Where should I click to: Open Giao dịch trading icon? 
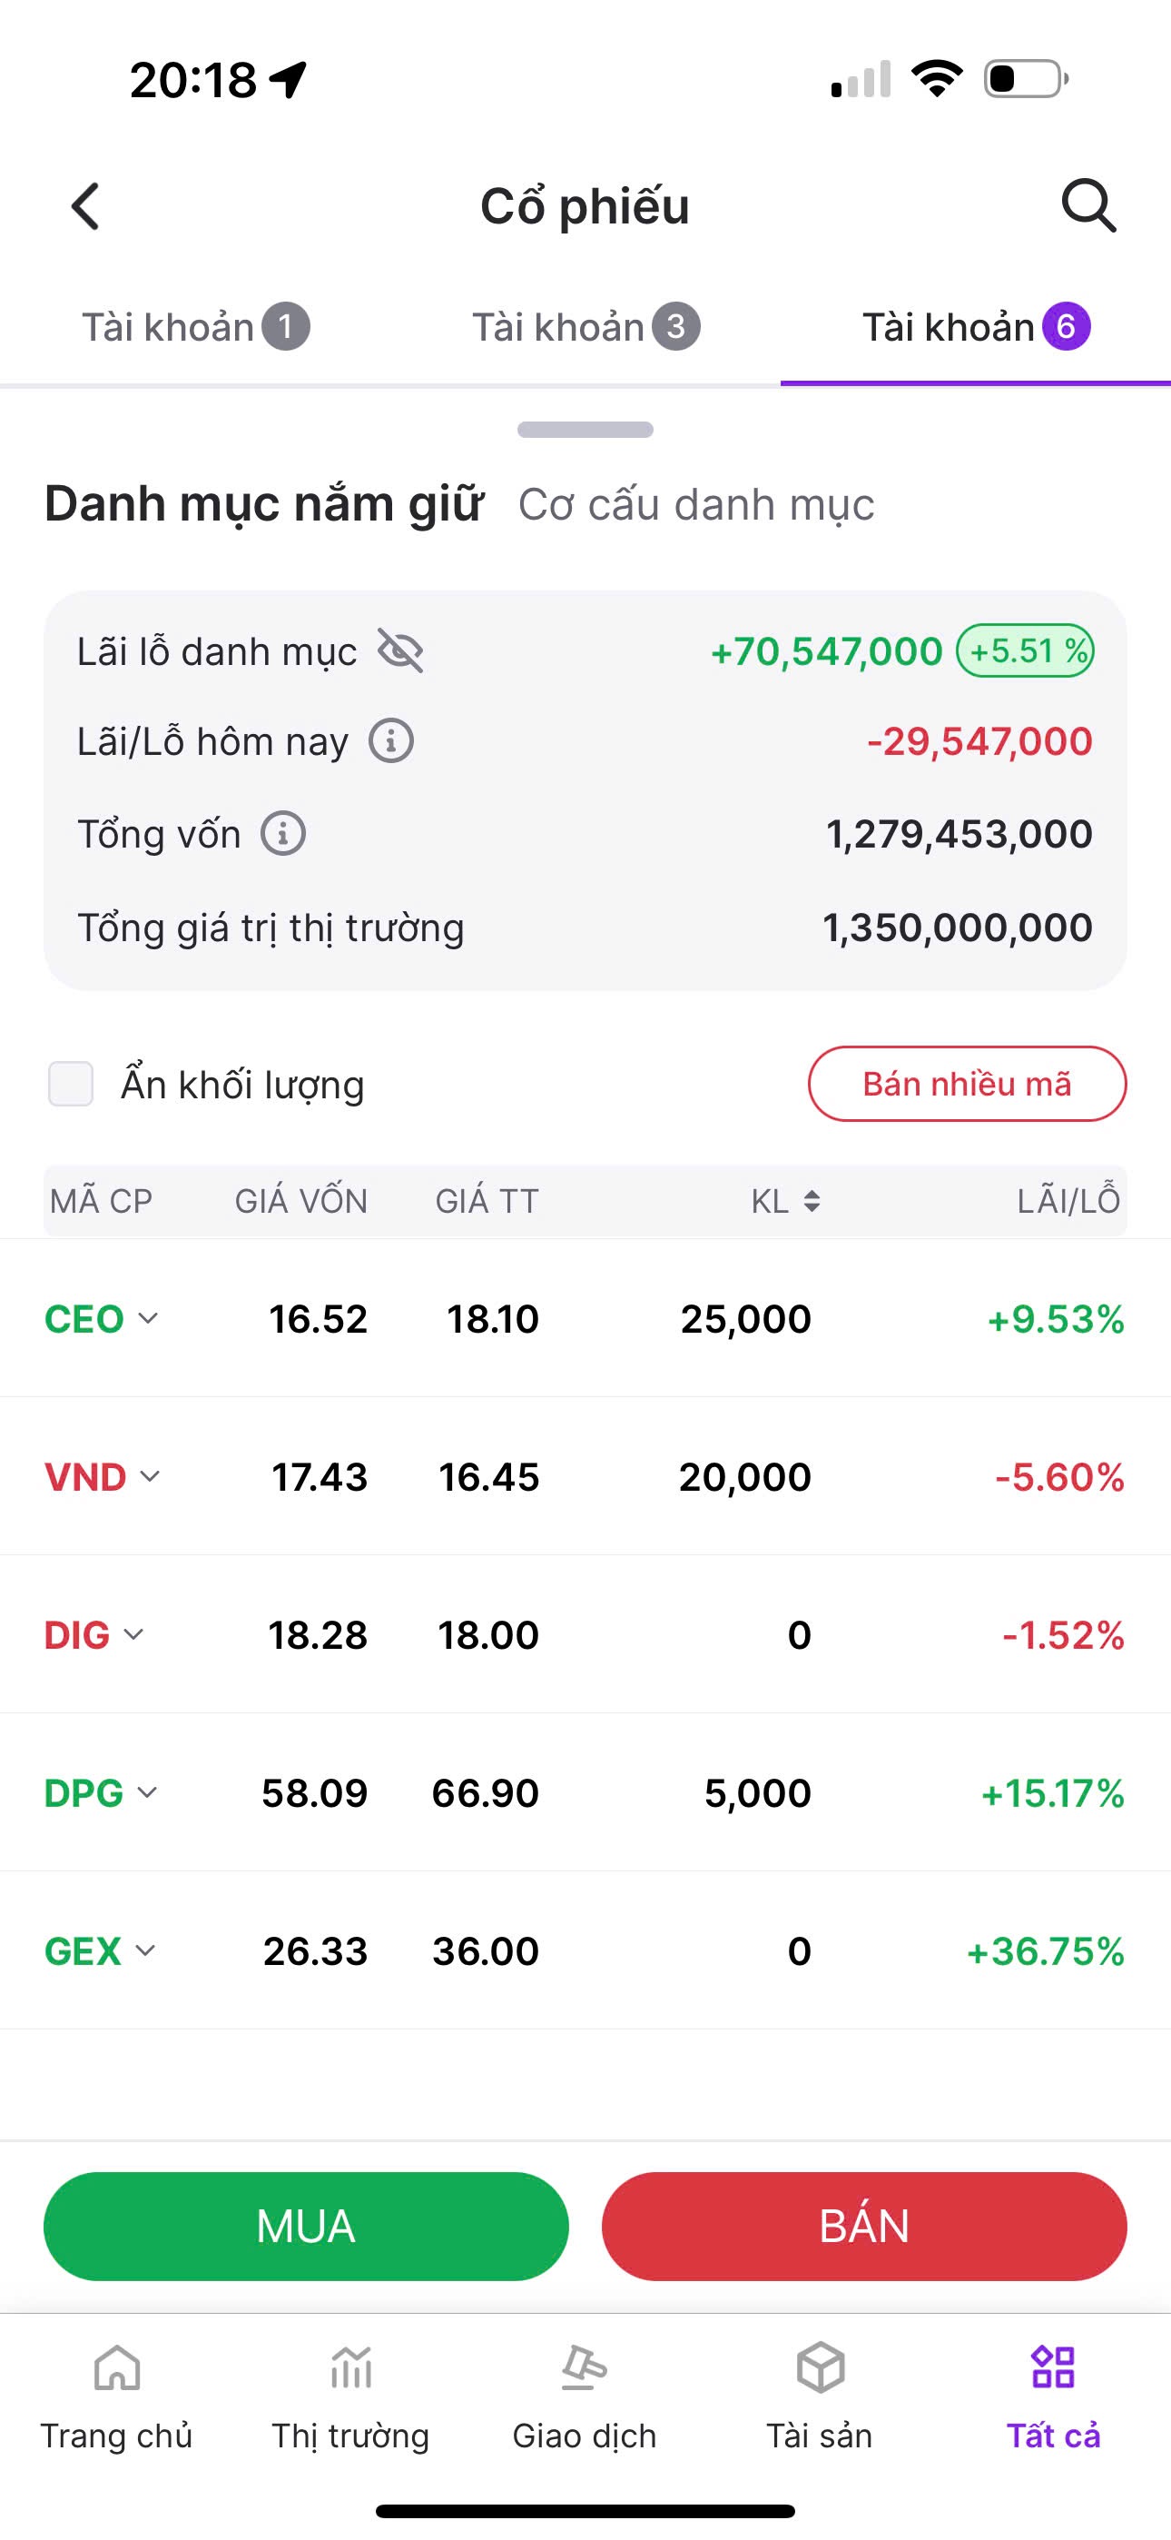[x=585, y=2368]
